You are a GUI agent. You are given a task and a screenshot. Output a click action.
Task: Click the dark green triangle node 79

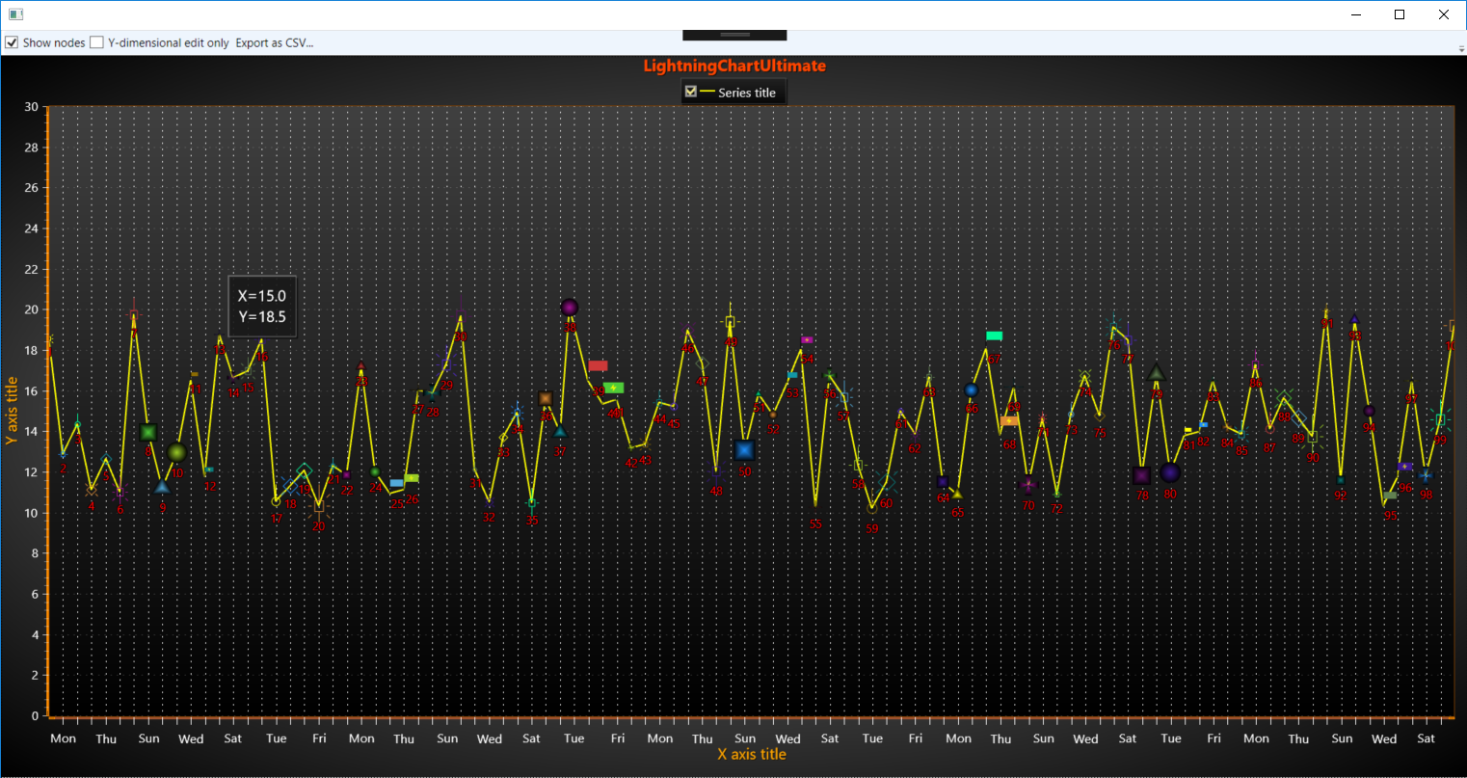(1156, 372)
